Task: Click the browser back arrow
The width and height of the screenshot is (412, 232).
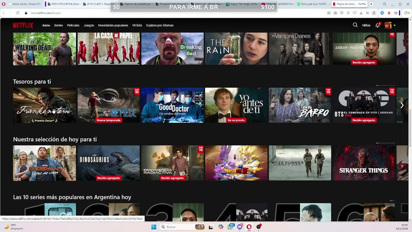Action: click(x=4, y=13)
